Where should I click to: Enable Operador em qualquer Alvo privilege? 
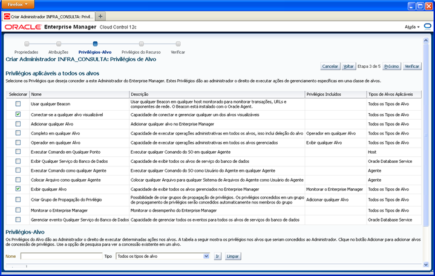coord(18,142)
